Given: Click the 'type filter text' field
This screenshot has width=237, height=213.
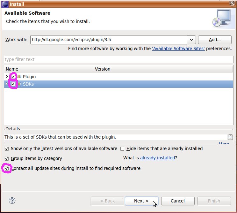Looking at the screenshot, I should (118, 59).
